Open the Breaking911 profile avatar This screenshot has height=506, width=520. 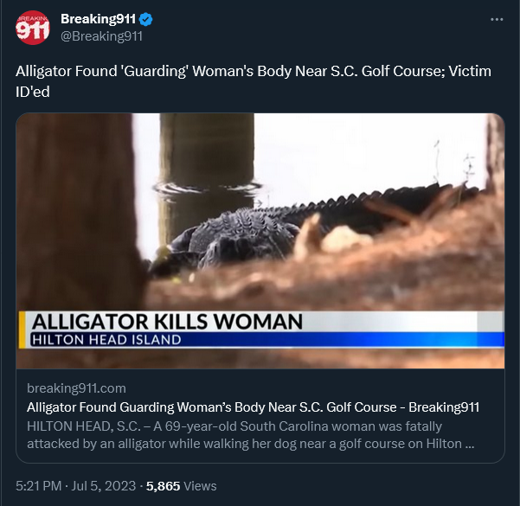click(33, 28)
